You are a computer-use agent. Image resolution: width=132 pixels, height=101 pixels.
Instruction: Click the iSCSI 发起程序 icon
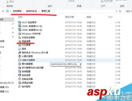20,22
